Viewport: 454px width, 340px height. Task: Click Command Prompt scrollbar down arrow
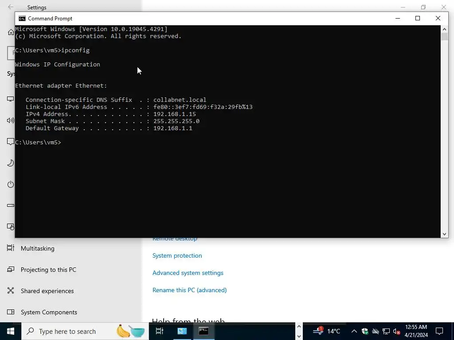[x=444, y=234]
